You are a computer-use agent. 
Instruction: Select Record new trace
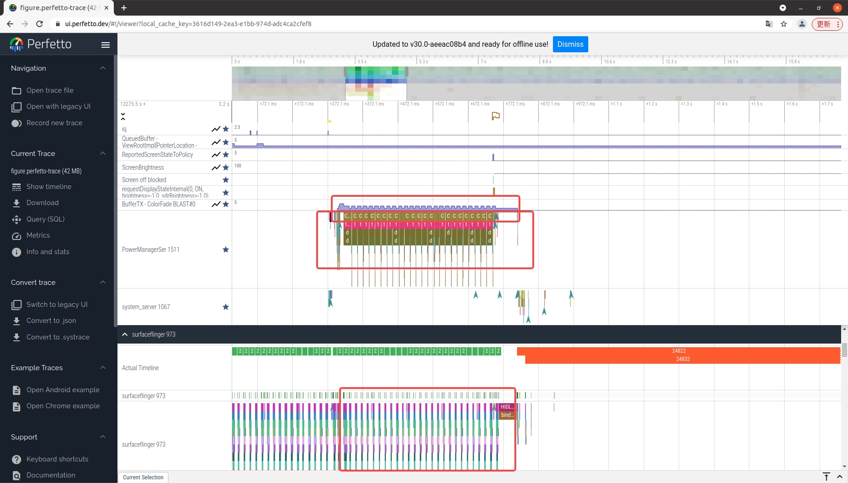54,123
